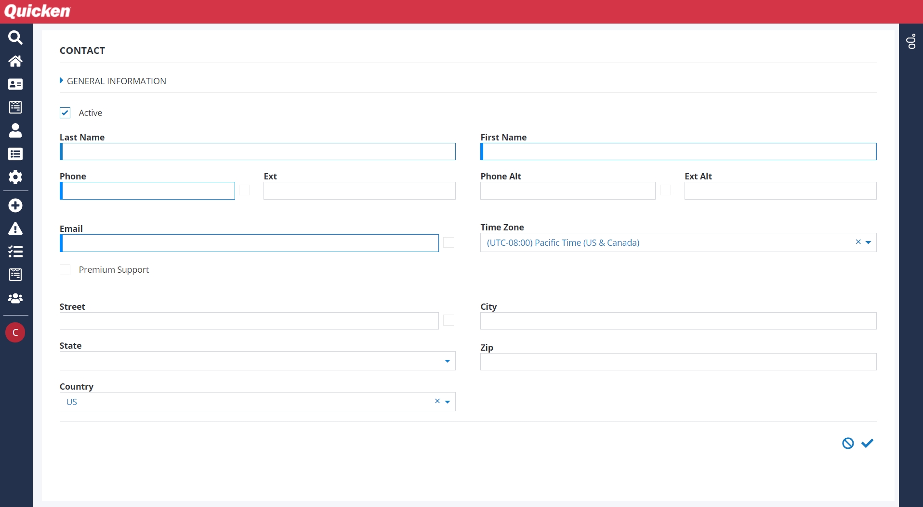Viewport: 923px width, 507px height.
Task: Collapse the General Information section
Action: click(x=62, y=81)
